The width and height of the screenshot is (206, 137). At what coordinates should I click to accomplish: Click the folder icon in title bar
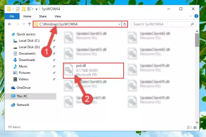9,9
